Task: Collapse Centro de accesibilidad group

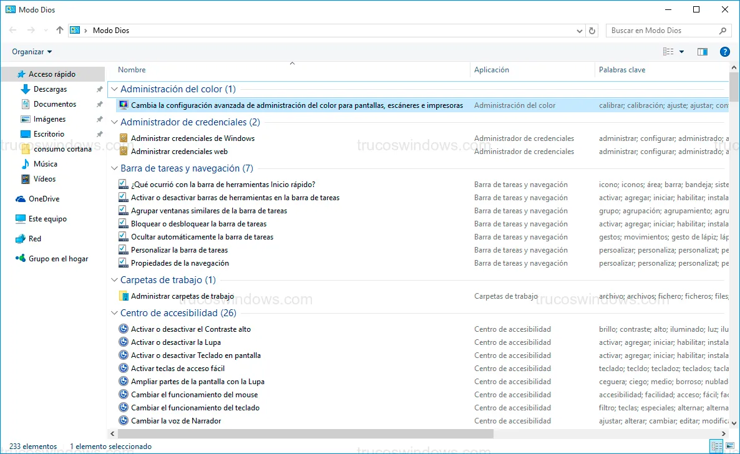Action: [x=114, y=313]
